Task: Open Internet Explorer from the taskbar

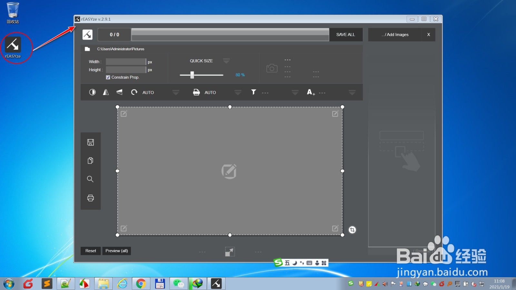Action: click(x=122, y=284)
